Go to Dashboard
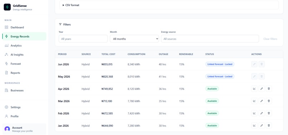The image size is (288, 135). (x=24, y=27)
